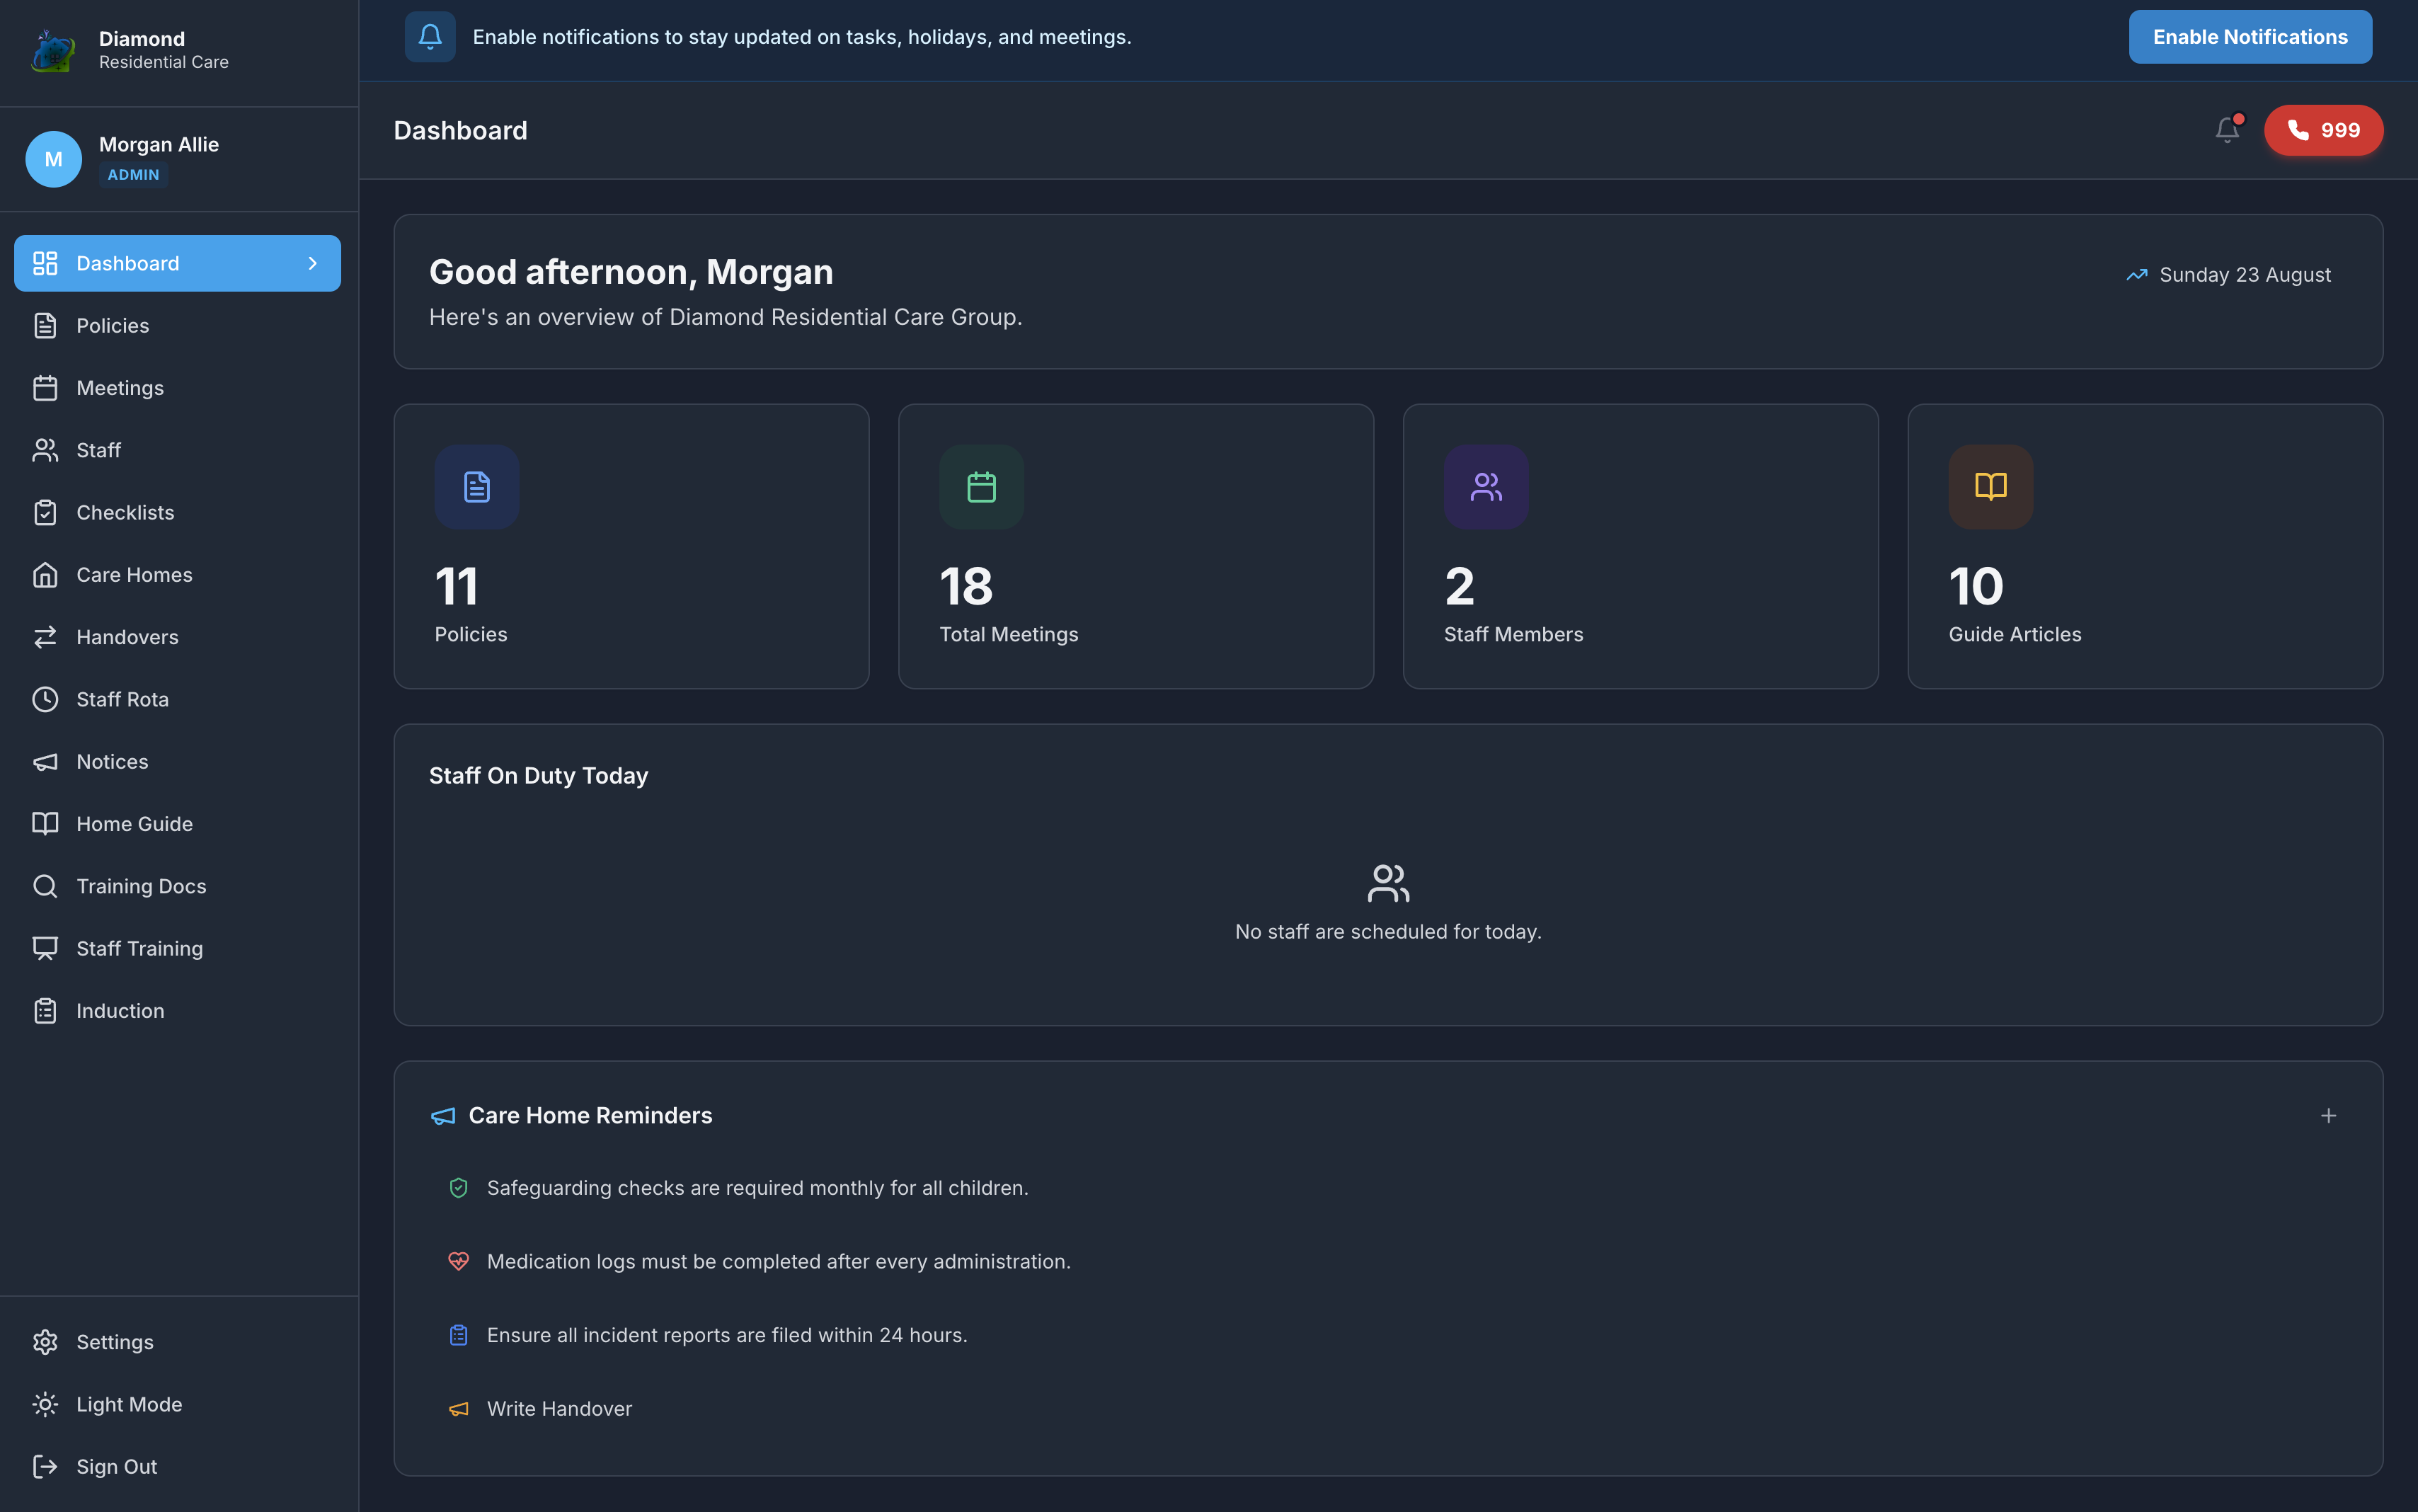Click Morgan Allie's avatar circle
Screen dimensions: 2418x1512
53,159
